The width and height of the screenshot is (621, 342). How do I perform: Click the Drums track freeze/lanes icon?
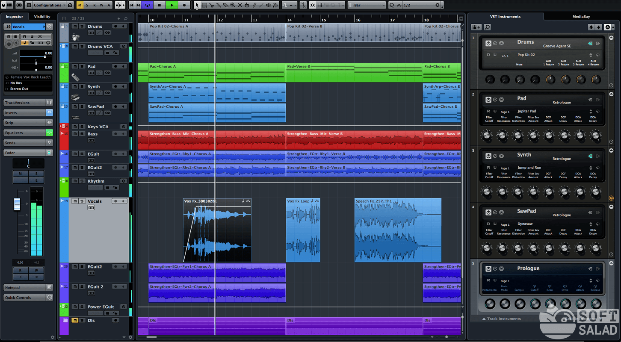tap(91, 32)
